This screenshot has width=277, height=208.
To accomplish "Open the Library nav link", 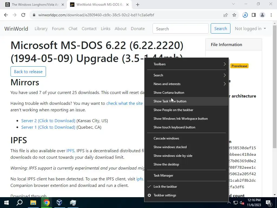I will 41,29.
